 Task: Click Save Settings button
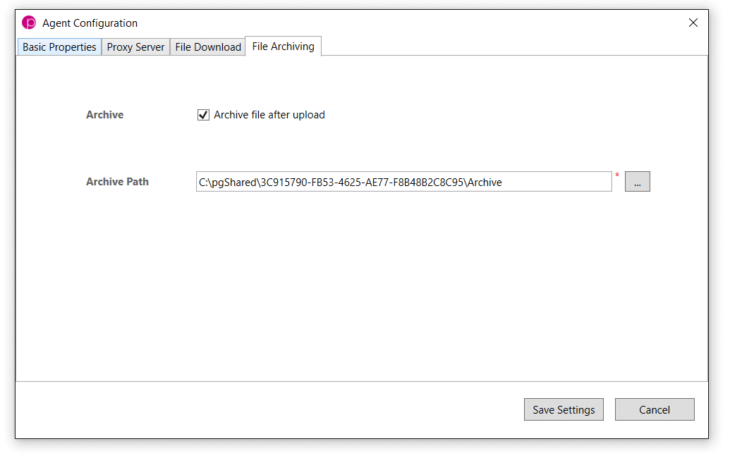[564, 409]
